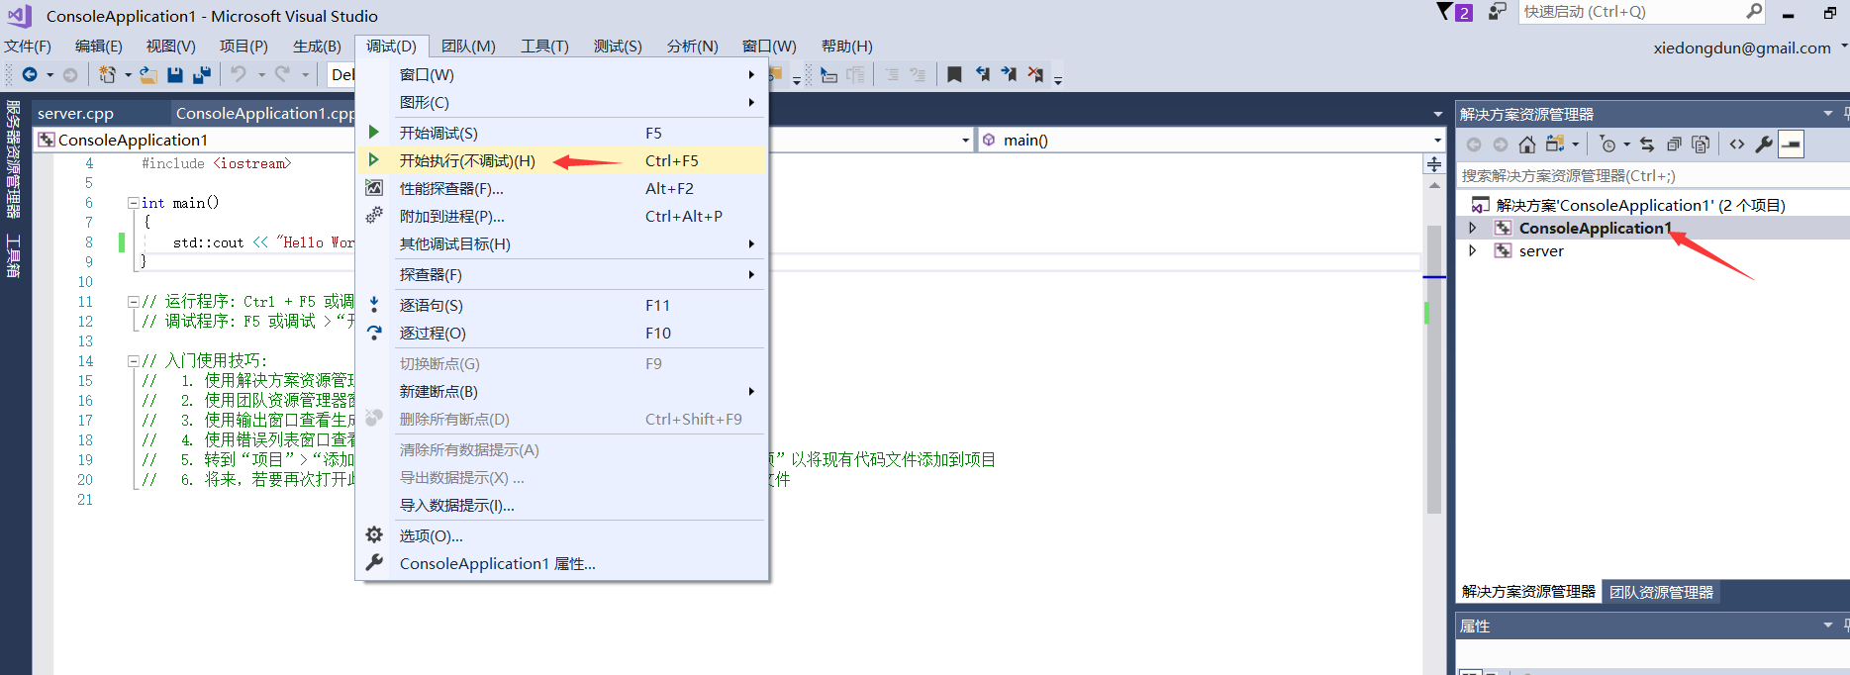
Task: Click the Home icon in Solution Explorer
Action: coord(1527,145)
